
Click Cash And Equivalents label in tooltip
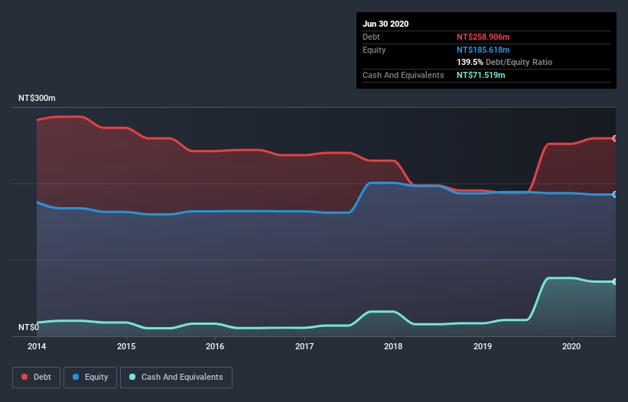click(x=403, y=75)
